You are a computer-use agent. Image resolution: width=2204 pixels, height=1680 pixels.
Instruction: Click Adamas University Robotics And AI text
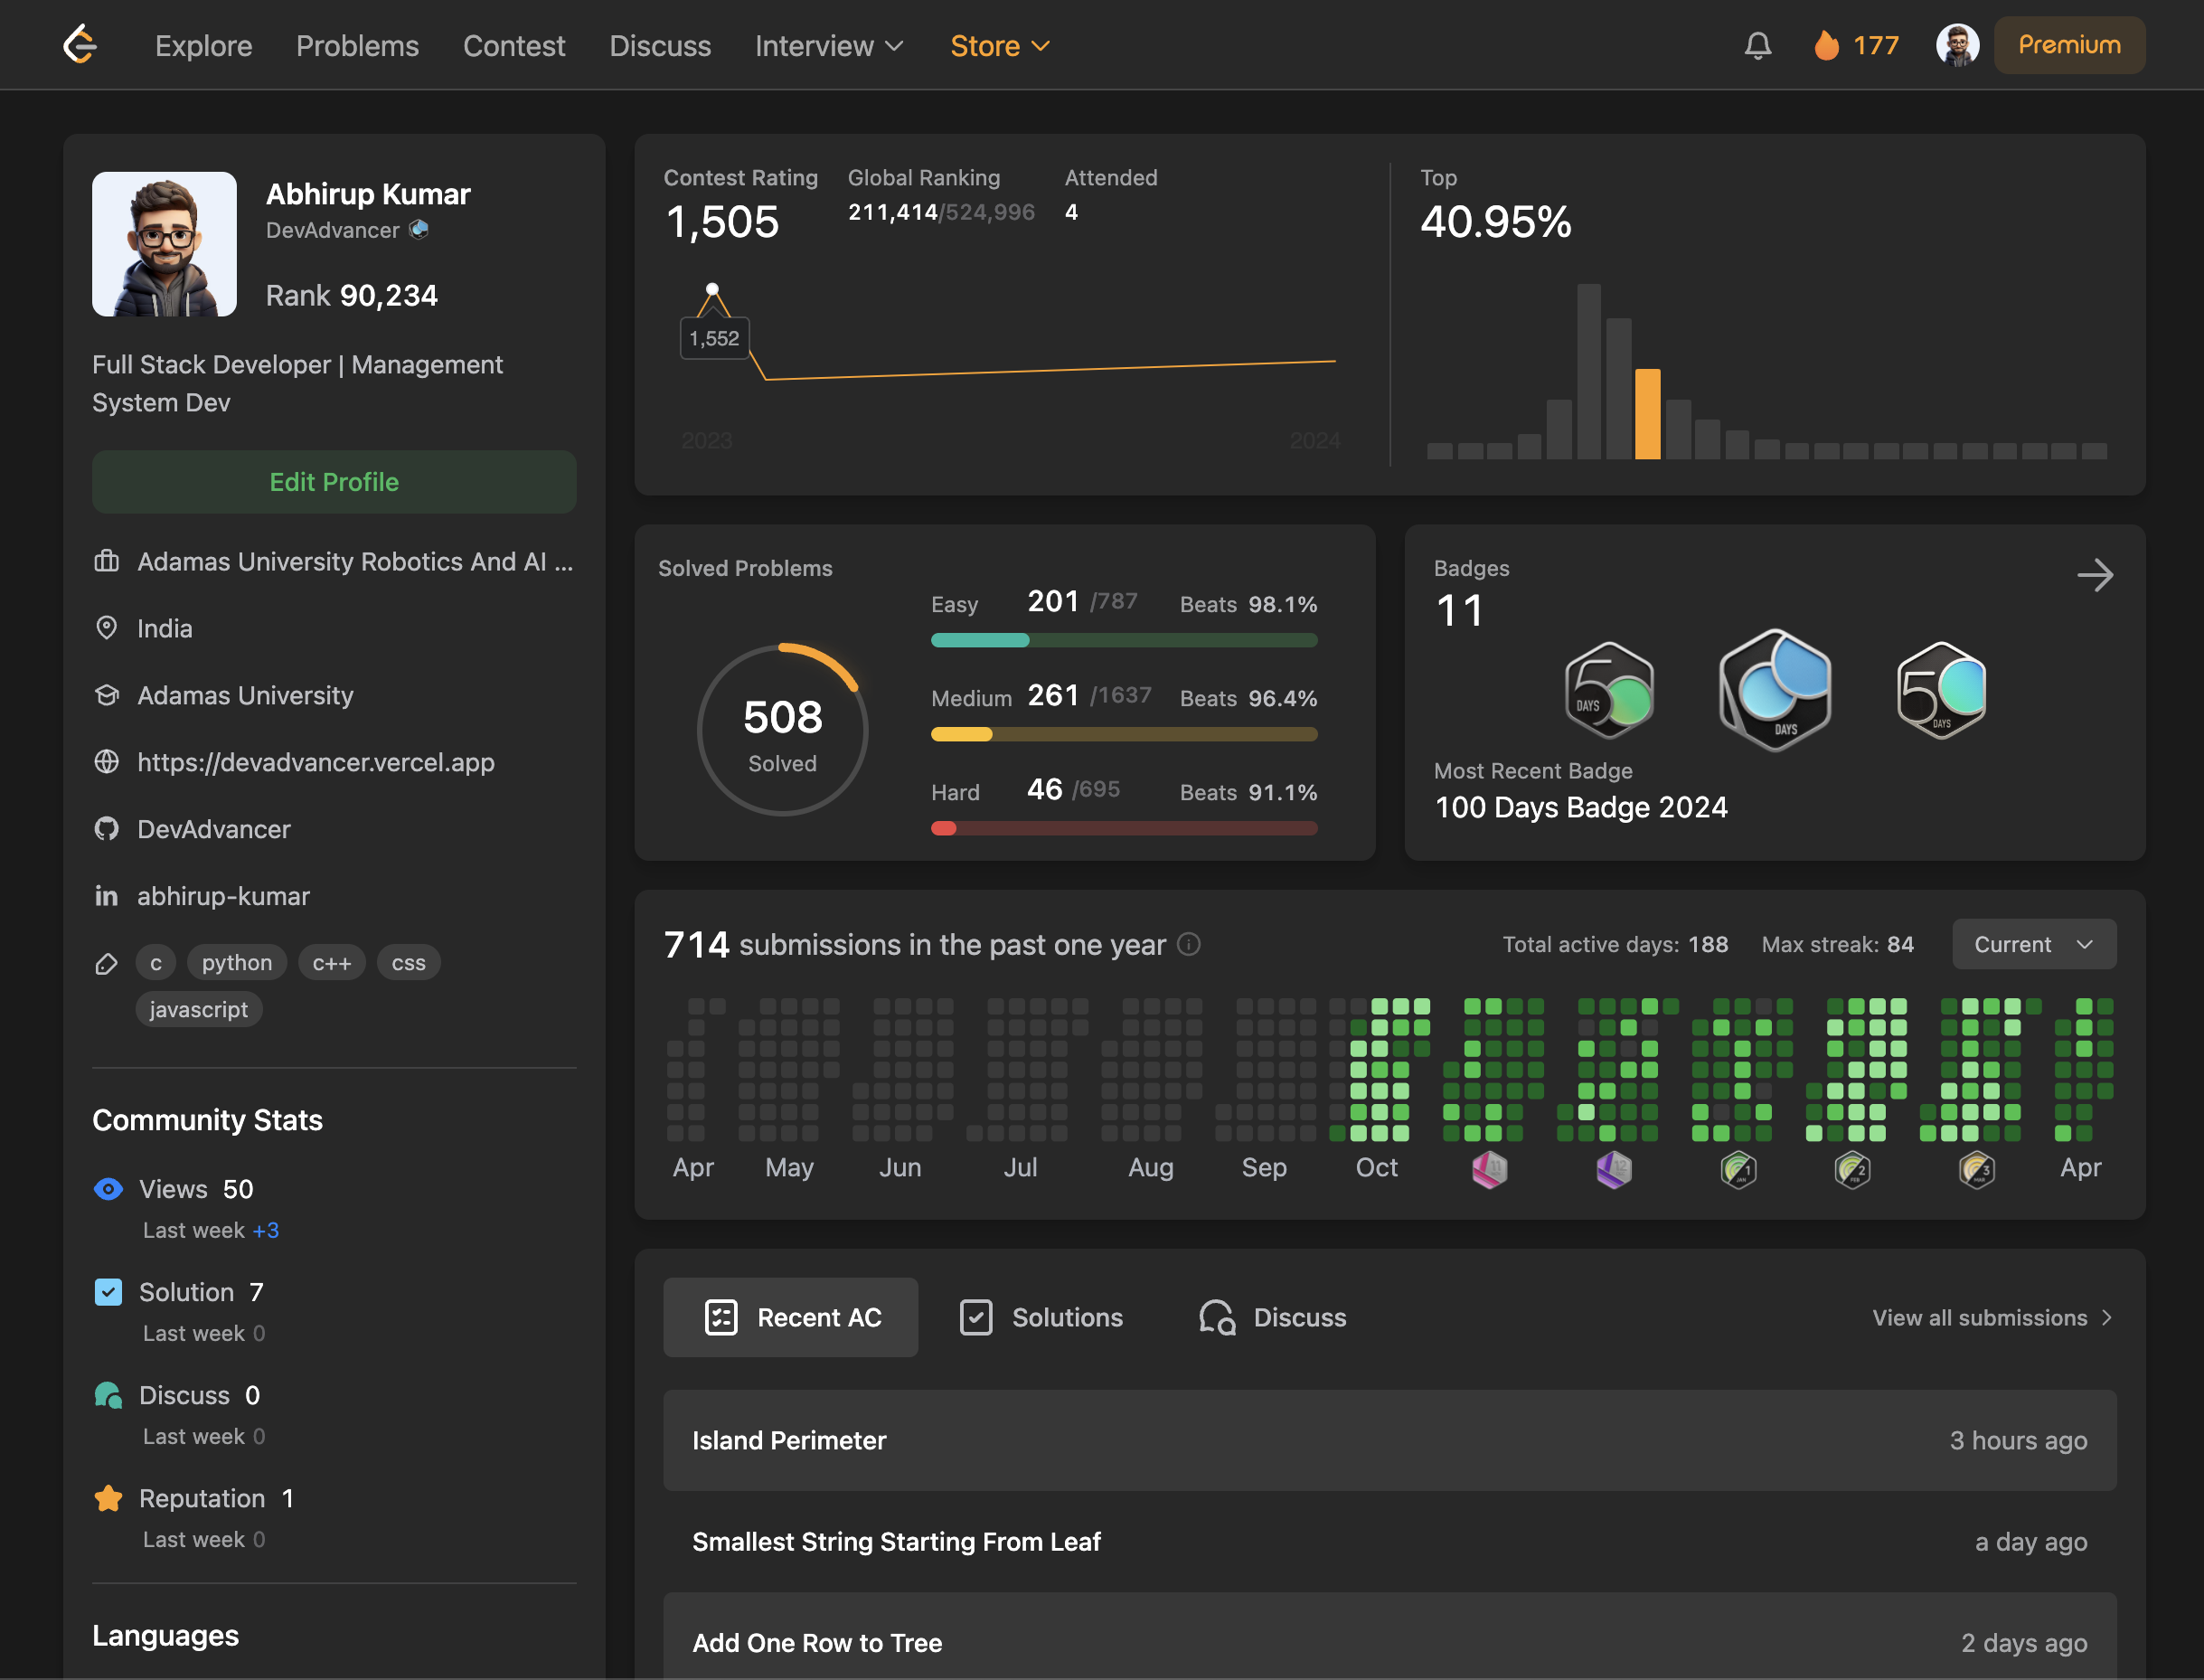355,561
